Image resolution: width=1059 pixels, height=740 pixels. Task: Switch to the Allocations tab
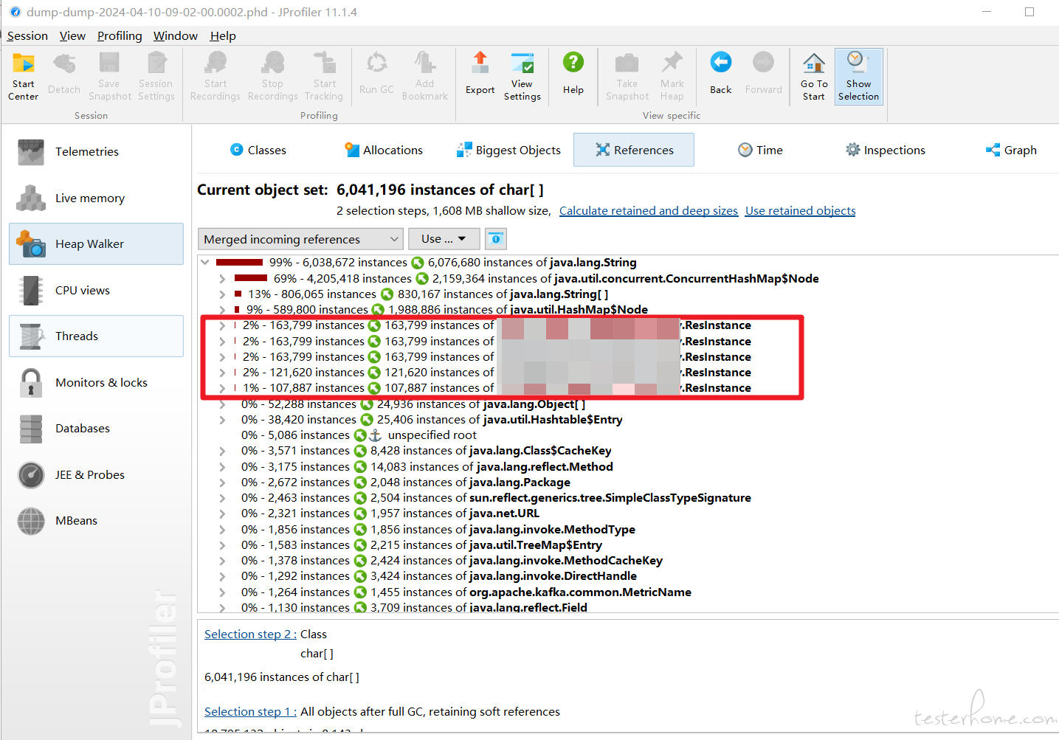(x=384, y=150)
